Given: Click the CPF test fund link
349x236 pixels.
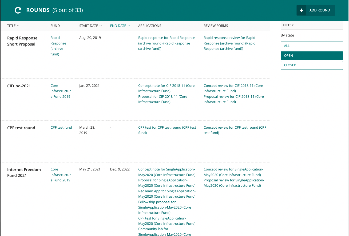Looking at the screenshot, I should [x=61, y=127].
